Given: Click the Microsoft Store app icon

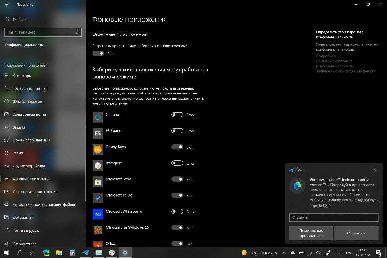Looking at the screenshot, I should (x=98, y=182).
